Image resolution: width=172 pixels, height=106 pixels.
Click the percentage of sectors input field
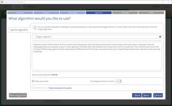pyautogui.click(x=117, y=81)
